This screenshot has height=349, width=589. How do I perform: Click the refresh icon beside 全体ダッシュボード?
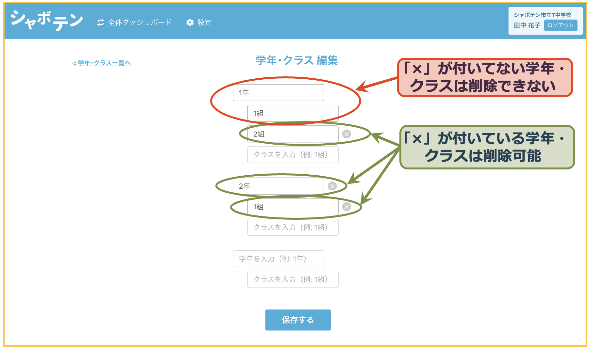[x=101, y=23]
